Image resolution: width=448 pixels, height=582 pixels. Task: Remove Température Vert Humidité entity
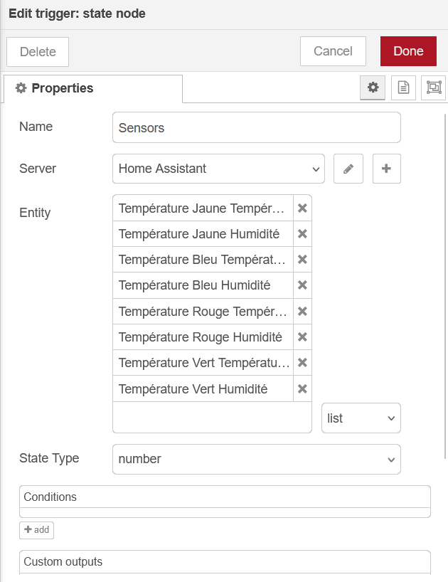pos(302,389)
